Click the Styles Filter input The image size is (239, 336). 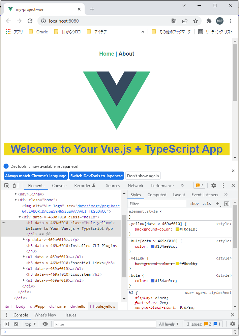point(157,204)
